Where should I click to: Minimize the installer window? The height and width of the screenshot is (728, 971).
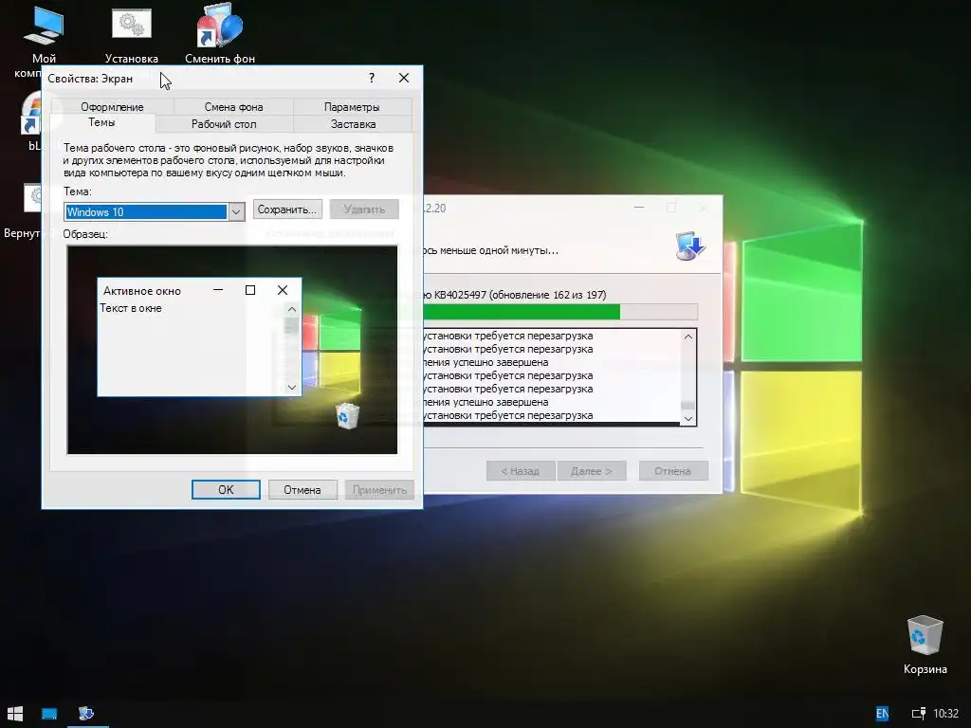(639, 208)
